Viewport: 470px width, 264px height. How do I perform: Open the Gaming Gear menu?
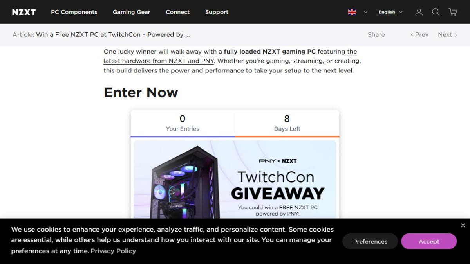(132, 12)
